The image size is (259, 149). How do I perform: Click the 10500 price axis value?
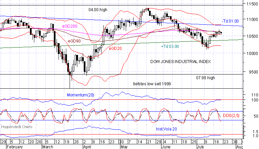pos(252,36)
